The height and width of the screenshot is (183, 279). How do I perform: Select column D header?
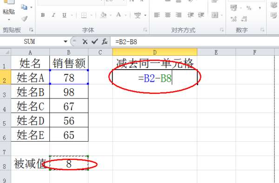[x=155, y=52]
